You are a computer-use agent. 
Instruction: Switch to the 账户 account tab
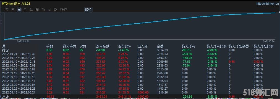click(x=64, y=10)
